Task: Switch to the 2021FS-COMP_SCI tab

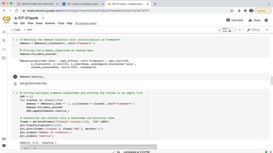Action: (38, 4)
